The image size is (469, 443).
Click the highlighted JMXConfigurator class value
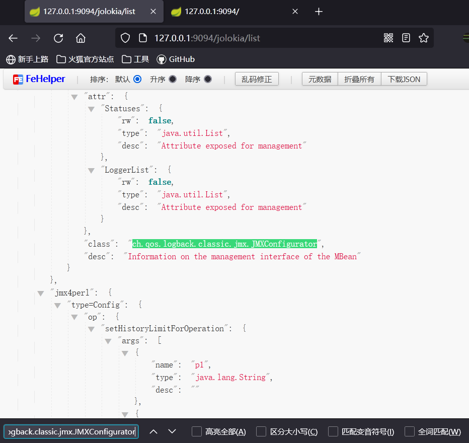(224, 244)
